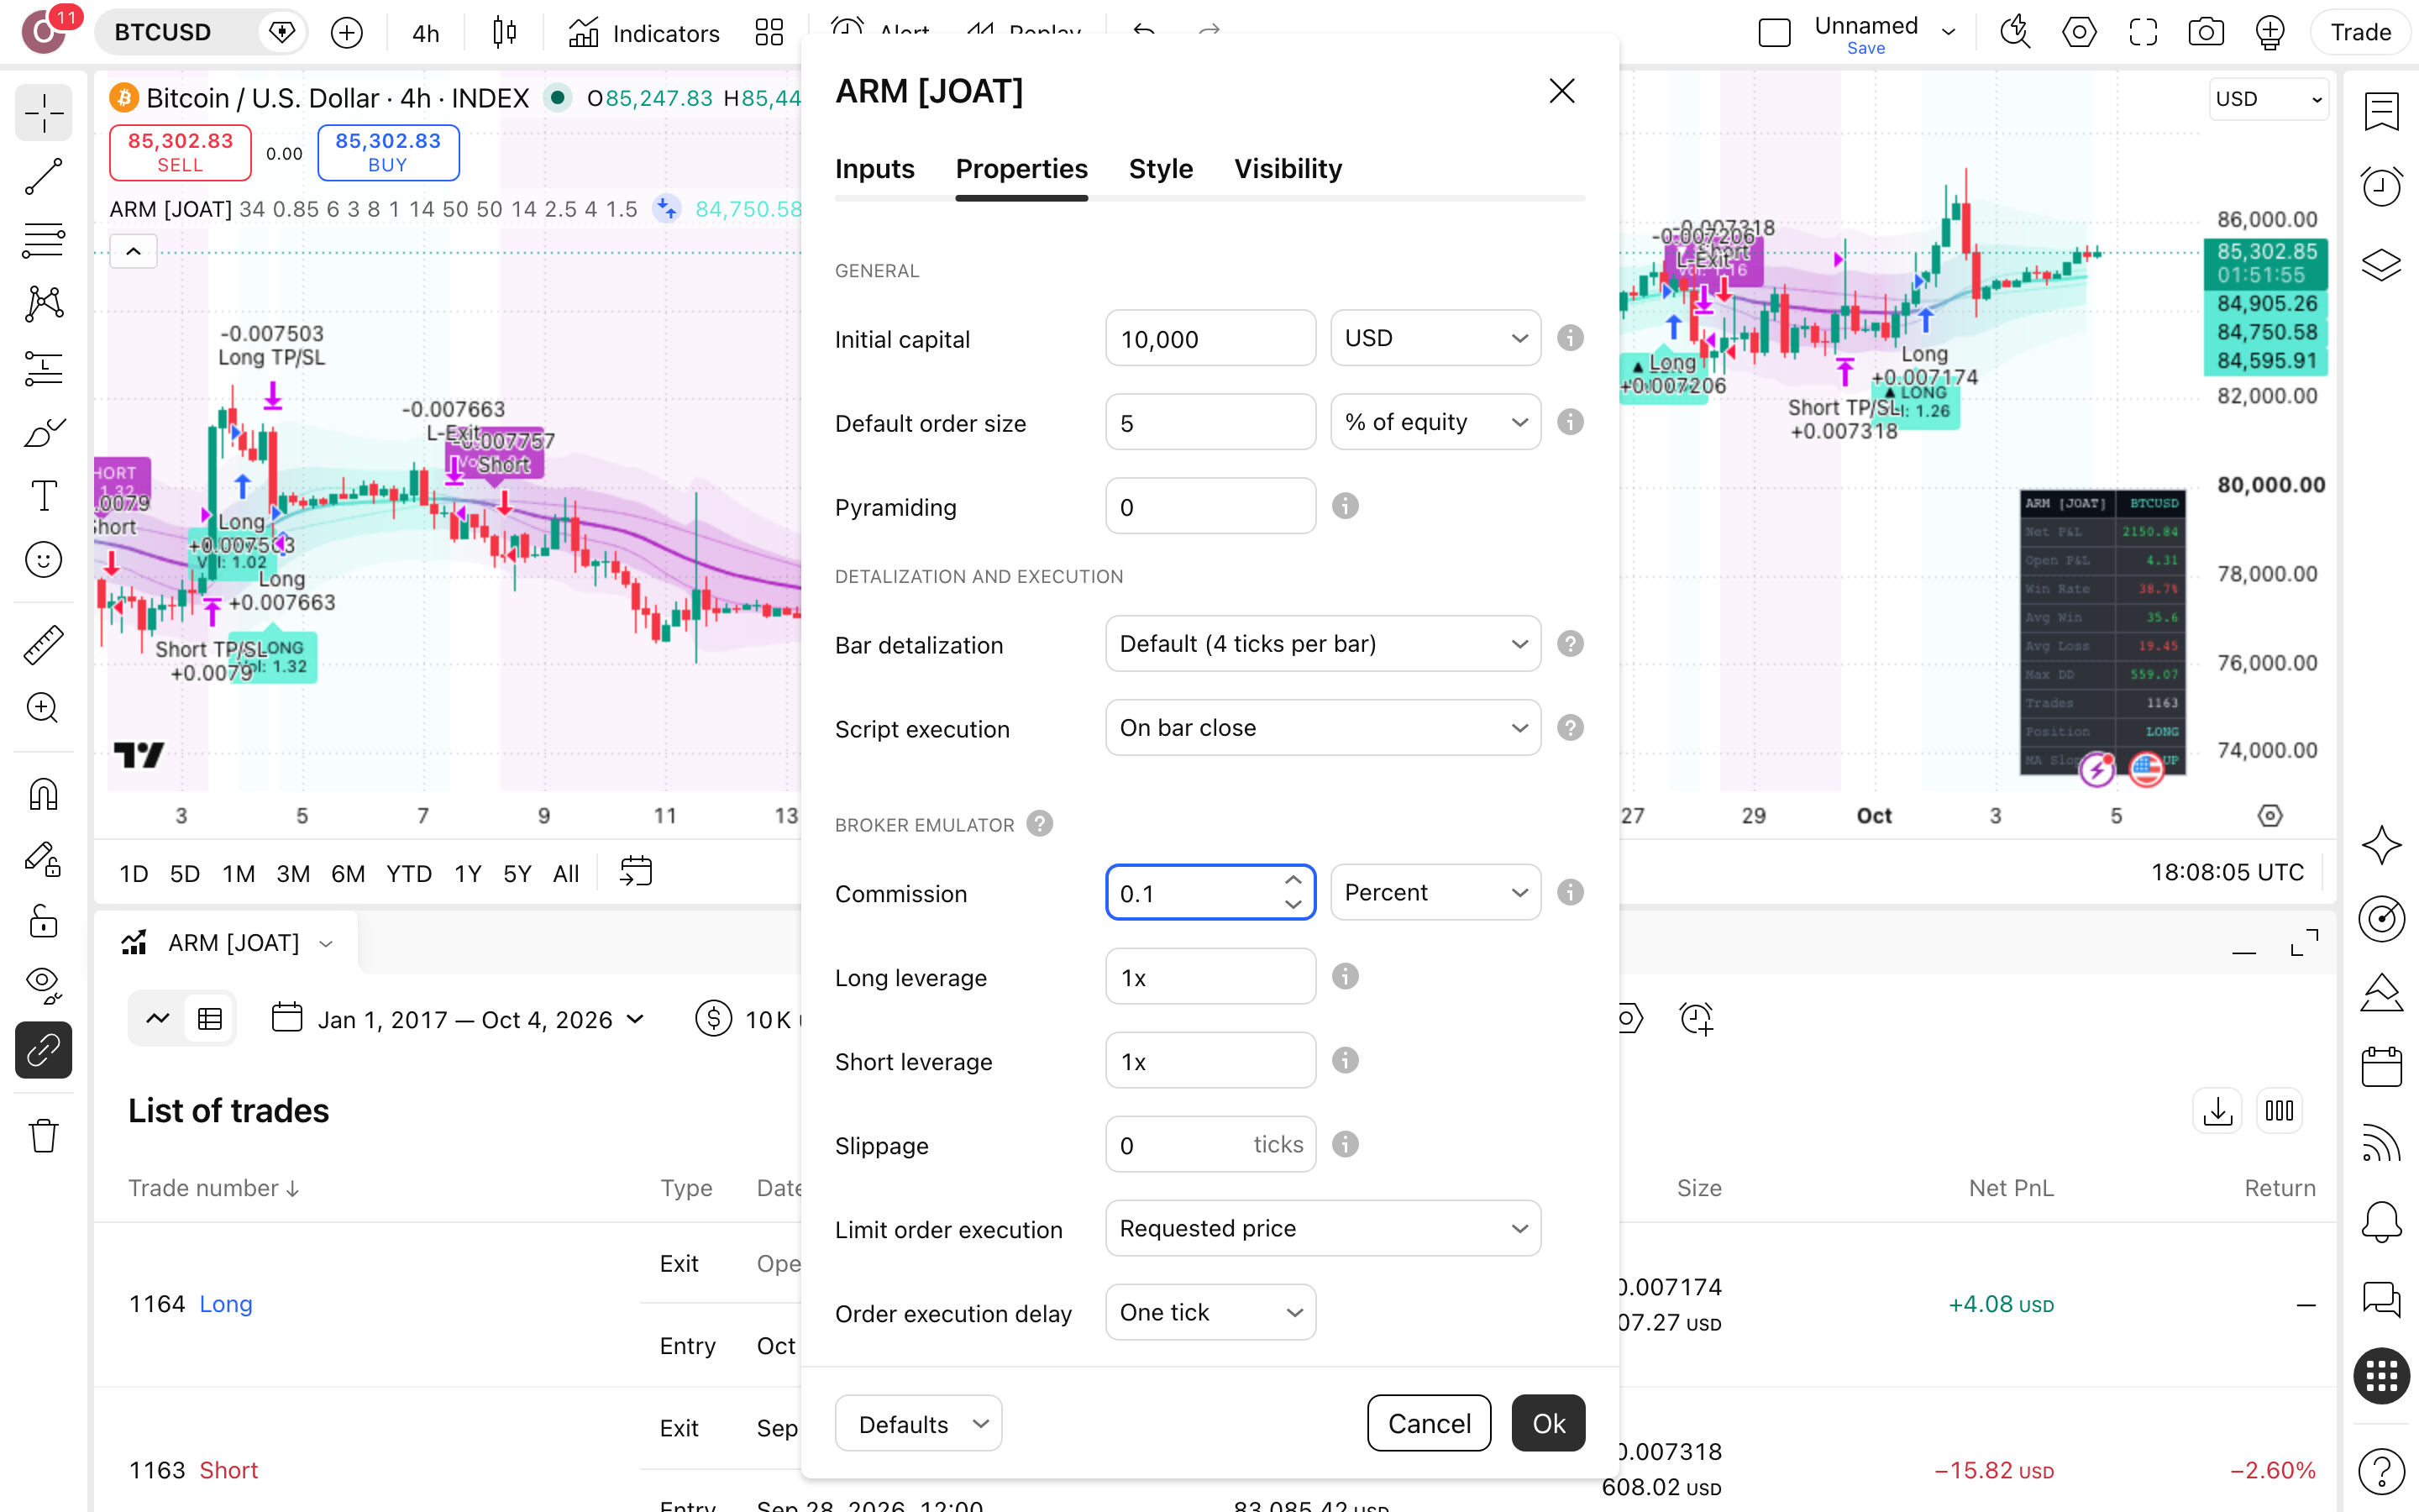Open the go to date calendar icon
The image size is (2419, 1512).
coord(636,872)
